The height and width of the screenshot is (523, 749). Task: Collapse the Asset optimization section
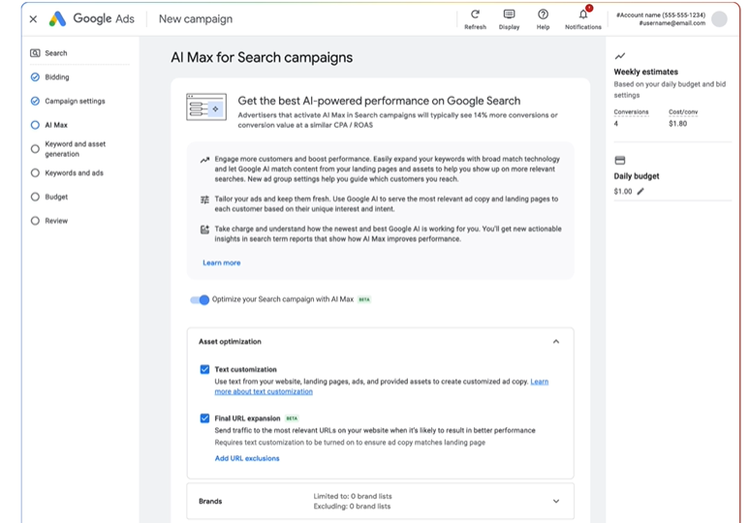[555, 342]
